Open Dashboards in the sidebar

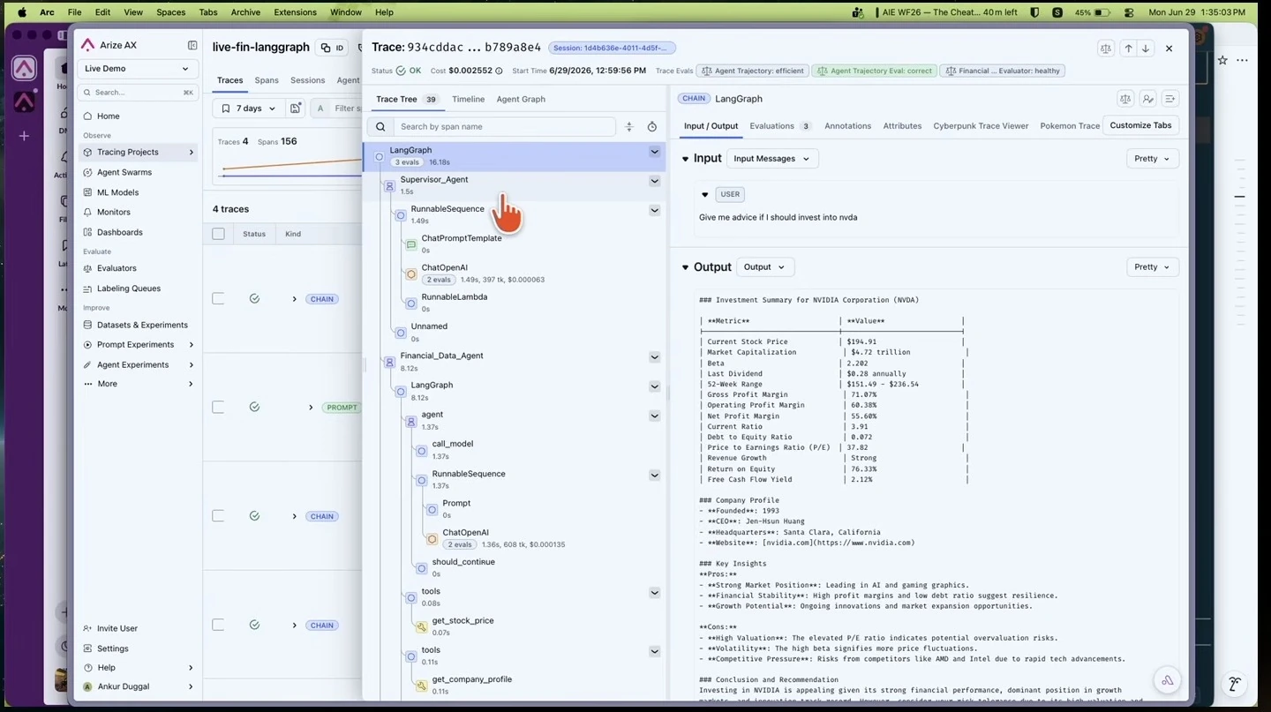[x=119, y=232]
